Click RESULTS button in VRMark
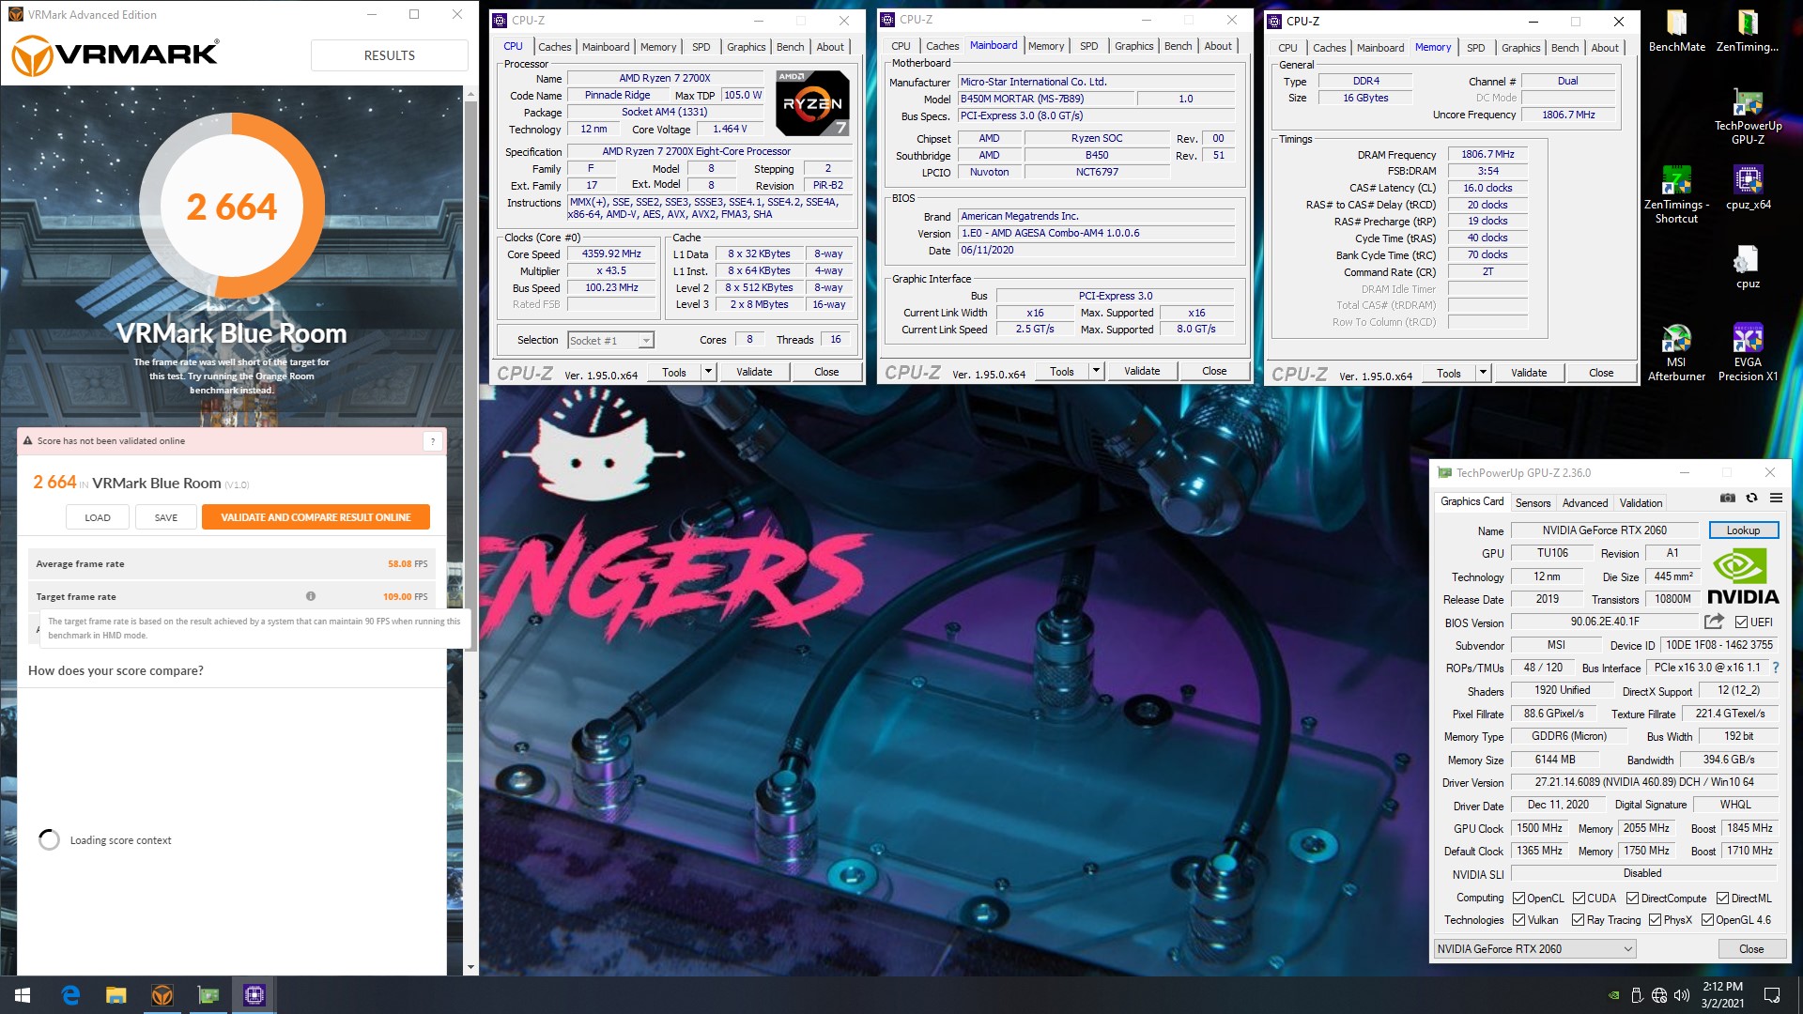 point(390,55)
